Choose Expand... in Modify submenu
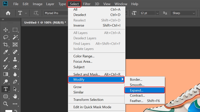 (145, 90)
